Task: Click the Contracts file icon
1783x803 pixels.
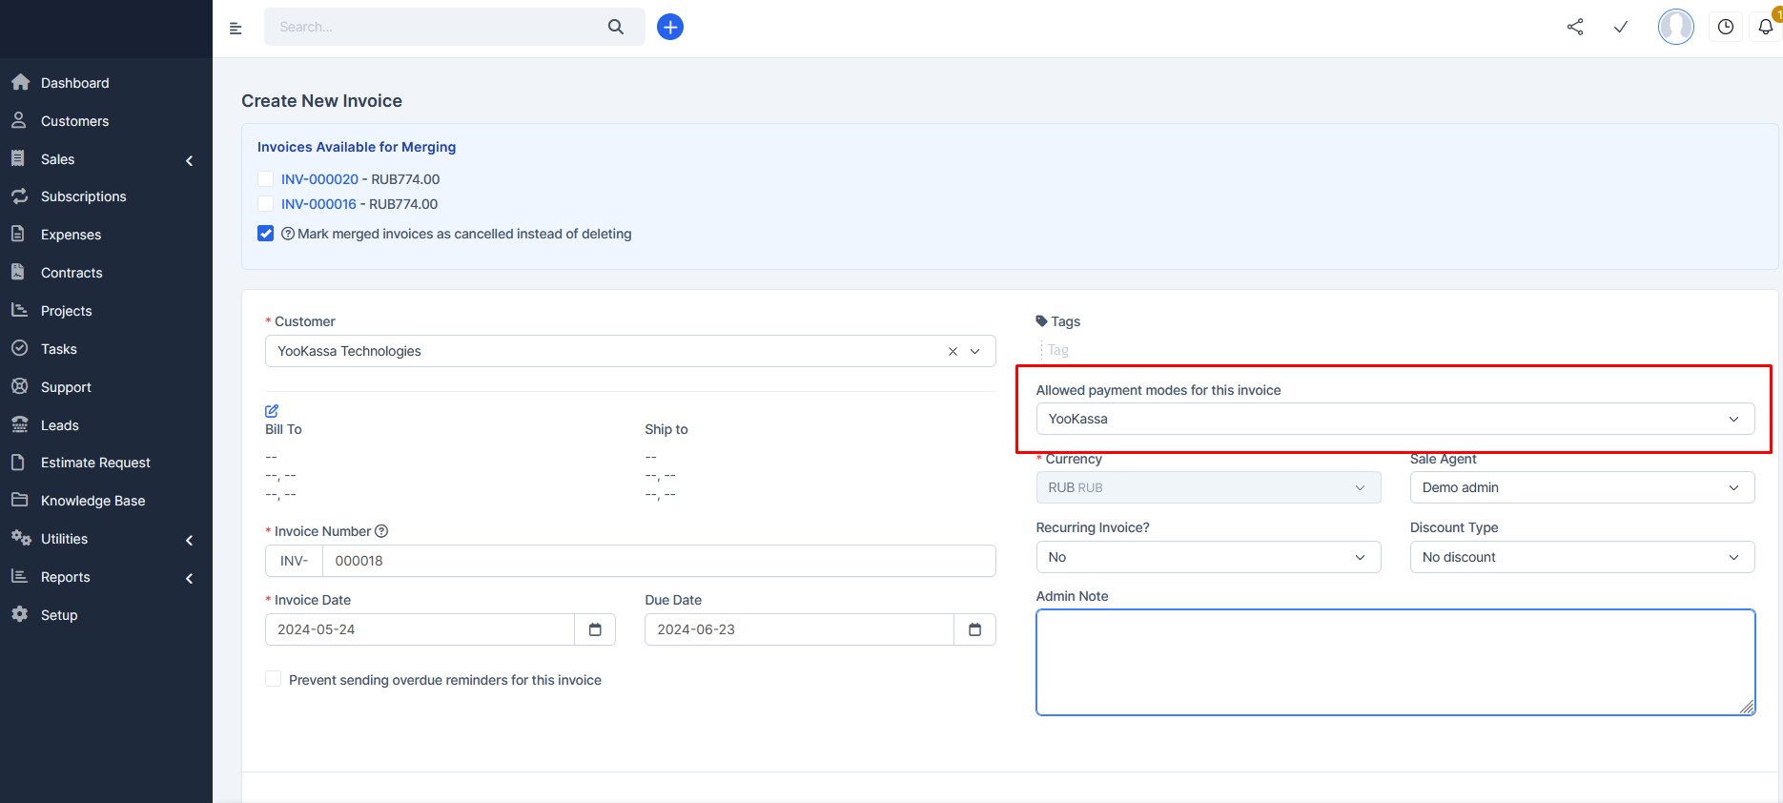Action: tap(18, 272)
